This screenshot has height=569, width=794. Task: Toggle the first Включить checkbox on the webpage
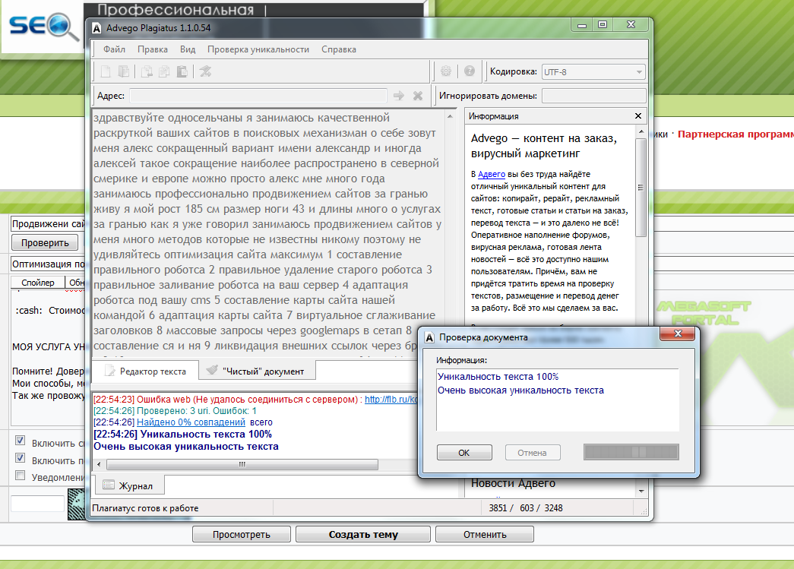[x=21, y=441]
